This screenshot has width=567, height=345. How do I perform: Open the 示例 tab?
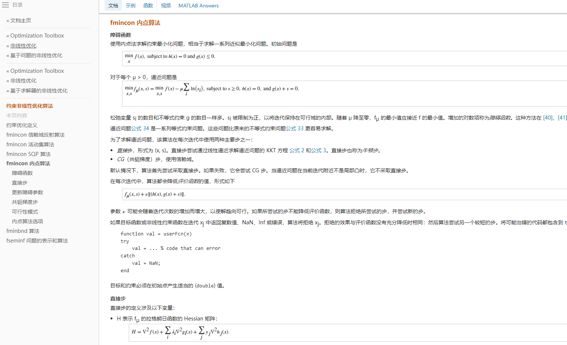coord(131,6)
